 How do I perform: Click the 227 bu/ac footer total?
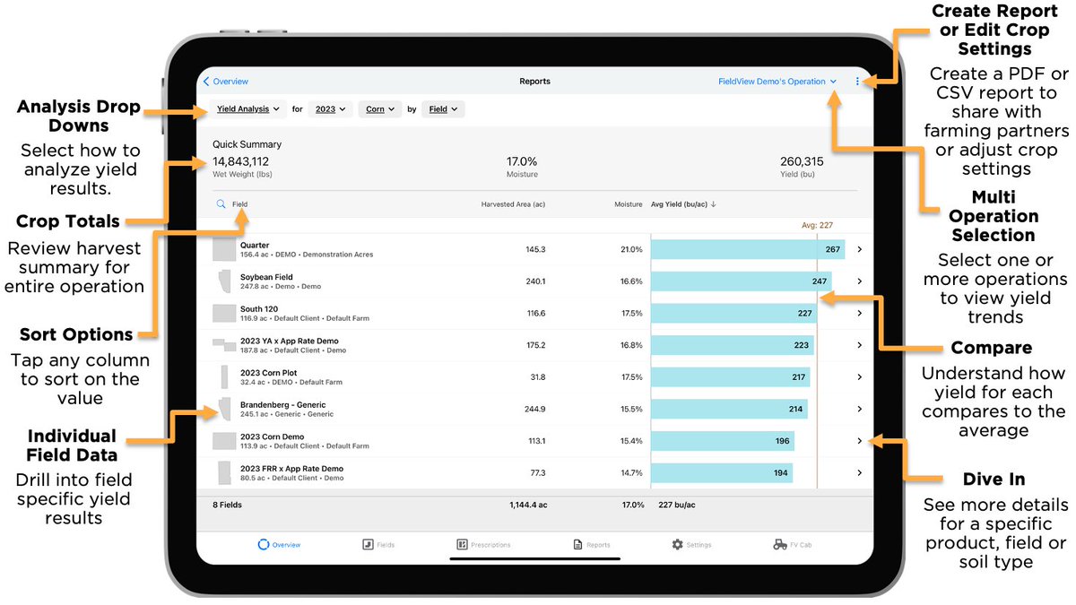pyautogui.click(x=677, y=506)
